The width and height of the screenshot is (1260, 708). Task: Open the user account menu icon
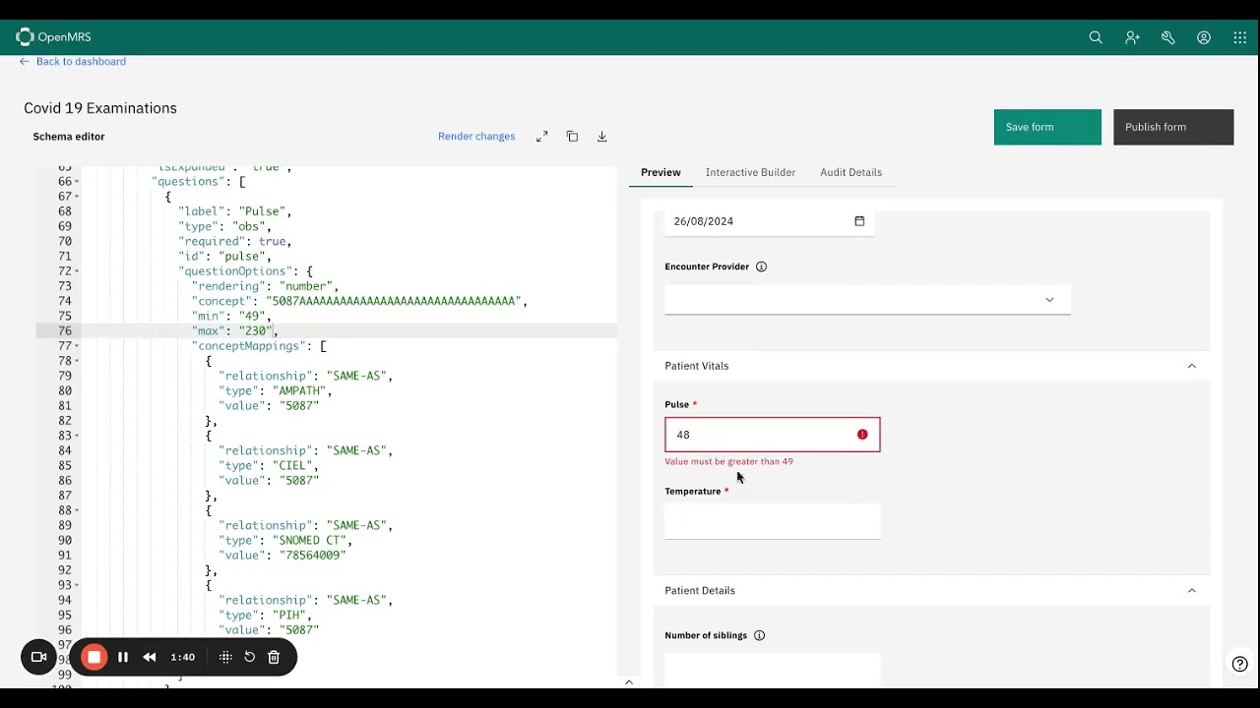(1204, 37)
